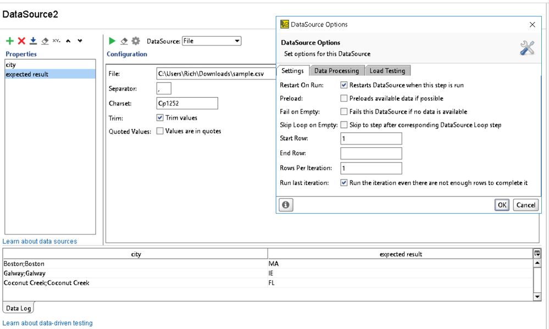Click the End Row input field

(x=371, y=153)
